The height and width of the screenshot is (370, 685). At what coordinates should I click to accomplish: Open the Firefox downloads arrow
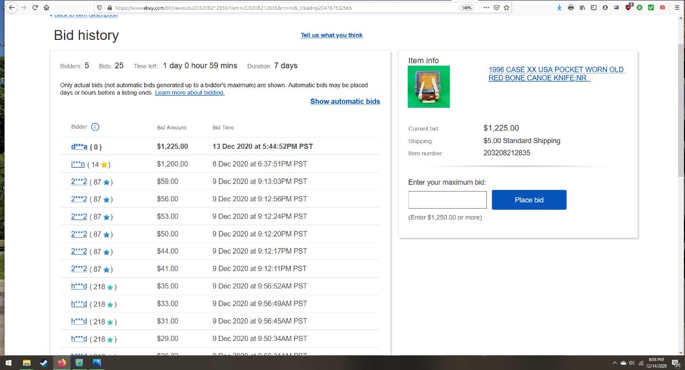559,7
